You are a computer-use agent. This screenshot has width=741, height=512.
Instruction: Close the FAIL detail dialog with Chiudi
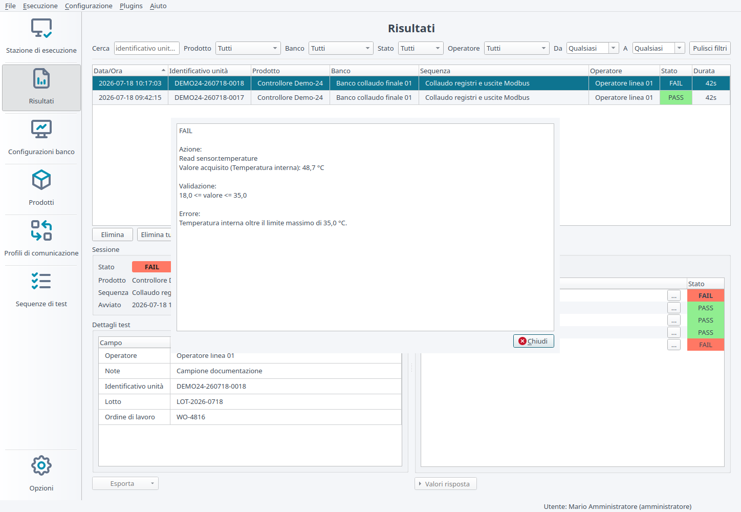[534, 341]
